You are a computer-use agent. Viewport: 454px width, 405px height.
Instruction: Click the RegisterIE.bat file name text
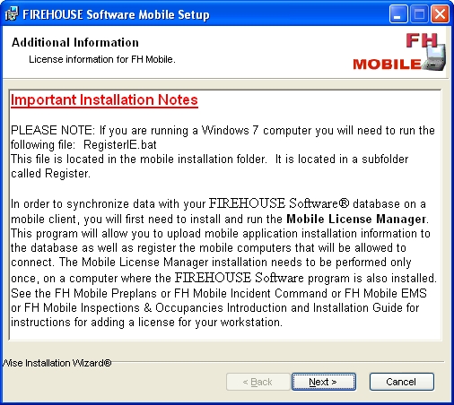120,145
